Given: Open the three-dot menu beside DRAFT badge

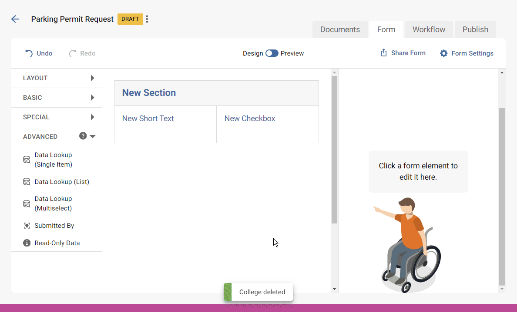Looking at the screenshot, I should 147,19.
